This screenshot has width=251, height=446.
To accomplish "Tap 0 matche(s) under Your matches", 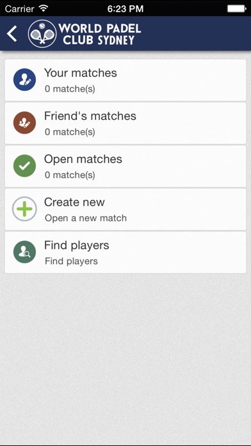I will point(70,89).
